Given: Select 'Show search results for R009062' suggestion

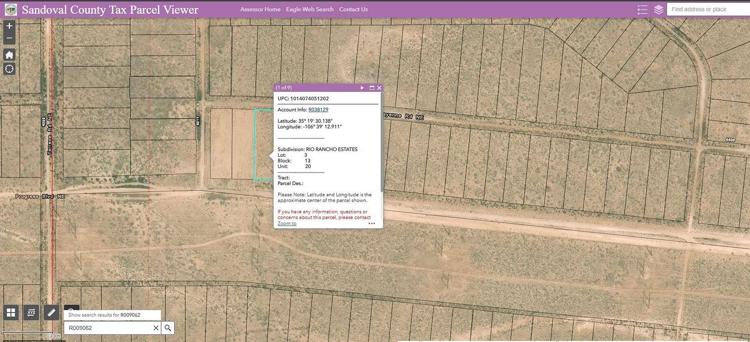Looking at the screenshot, I should (112, 315).
